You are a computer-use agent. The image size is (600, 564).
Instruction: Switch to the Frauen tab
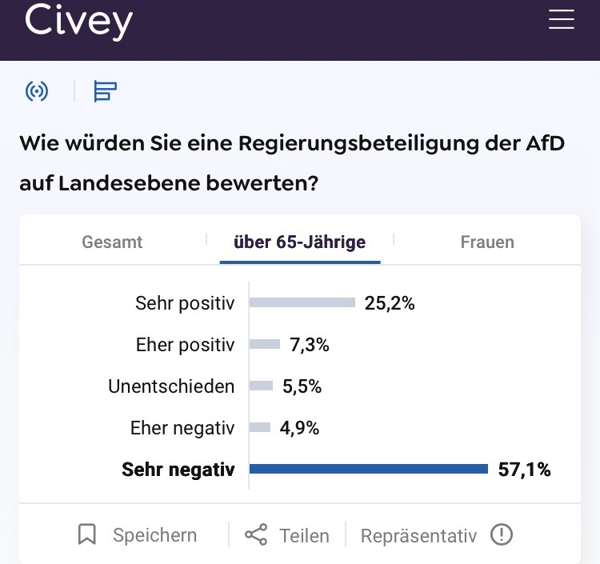point(487,242)
